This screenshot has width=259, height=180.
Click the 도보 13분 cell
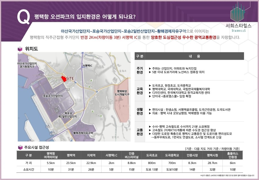coord(152,169)
